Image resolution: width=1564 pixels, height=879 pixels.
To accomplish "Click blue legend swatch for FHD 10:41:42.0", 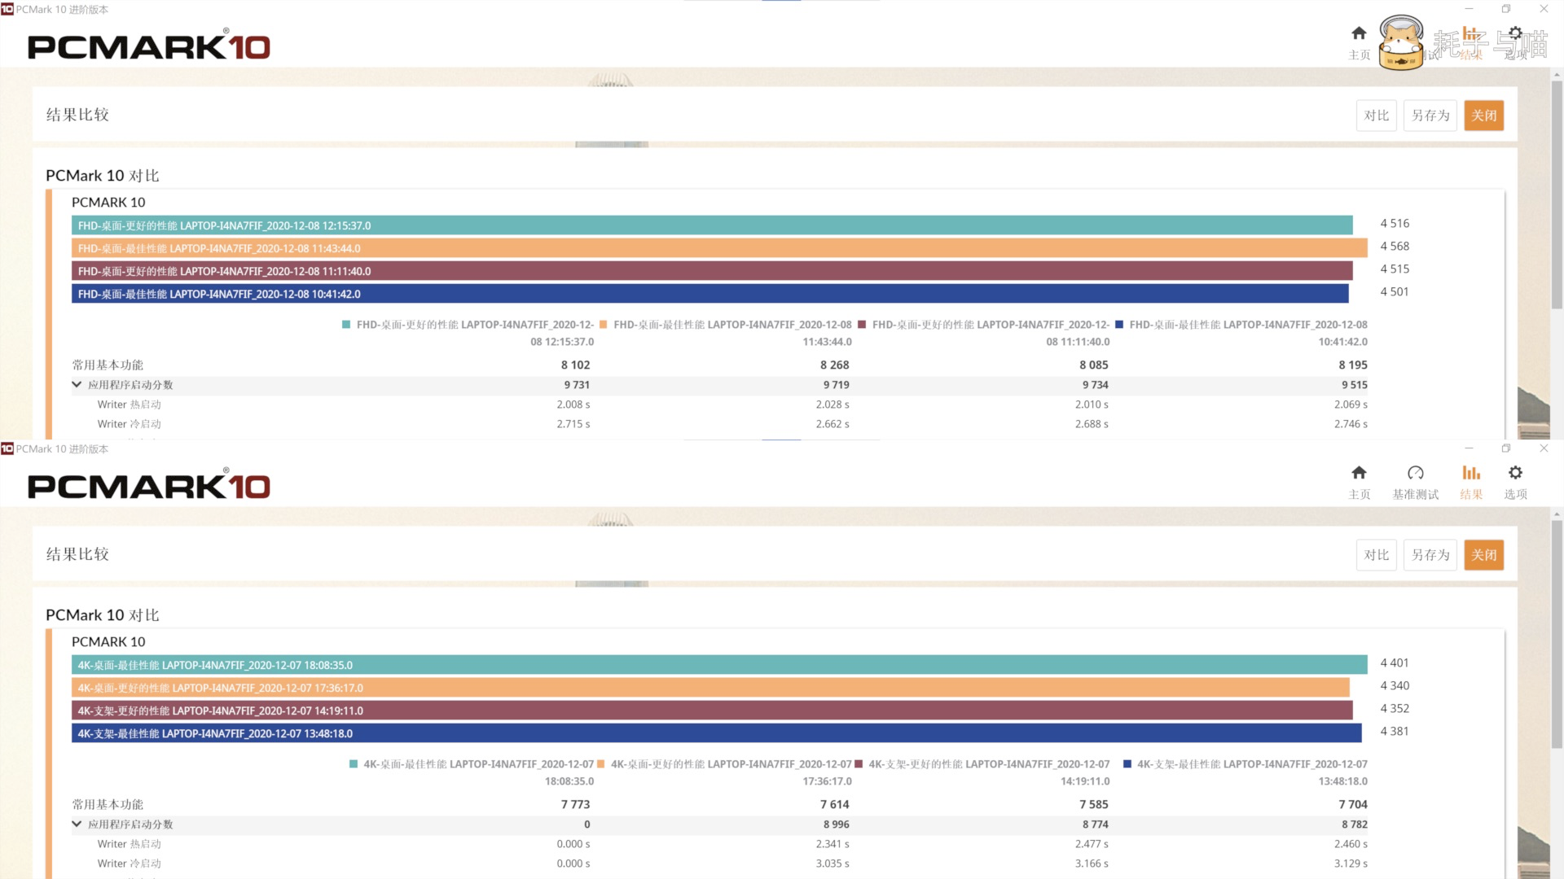I will pos(1119,325).
